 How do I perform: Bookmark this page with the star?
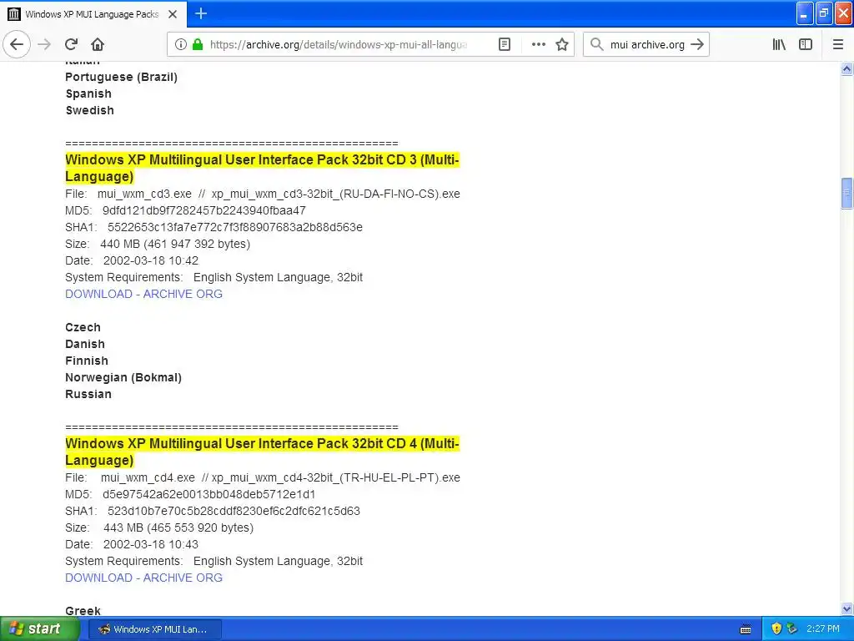tap(562, 44)
